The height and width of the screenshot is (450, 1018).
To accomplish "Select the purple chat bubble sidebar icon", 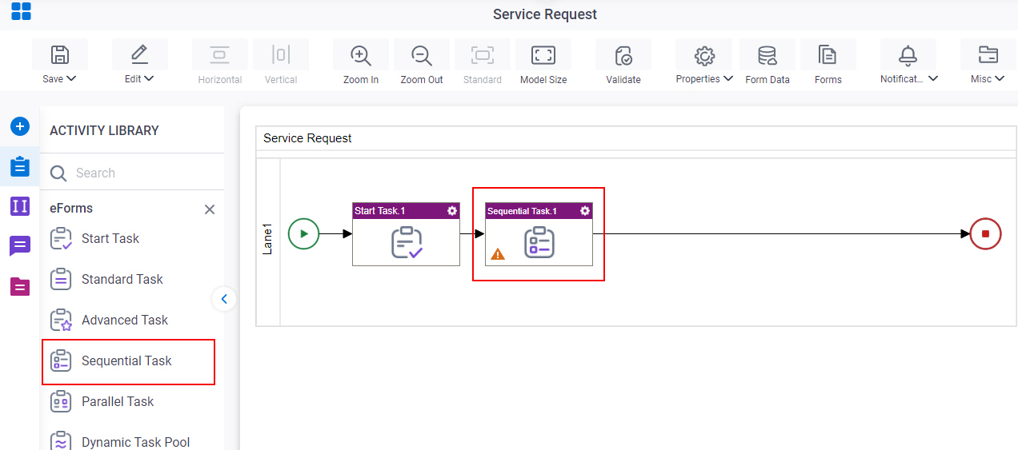I will [20, 246].
